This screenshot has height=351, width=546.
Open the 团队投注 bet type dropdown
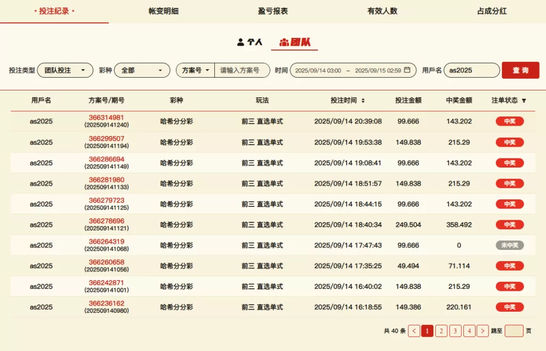point(65,70)
